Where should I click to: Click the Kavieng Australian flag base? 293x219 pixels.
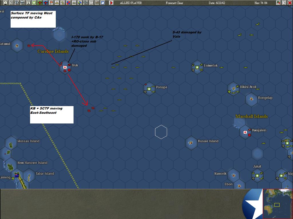pyautogui.click(x=17, y=176)
